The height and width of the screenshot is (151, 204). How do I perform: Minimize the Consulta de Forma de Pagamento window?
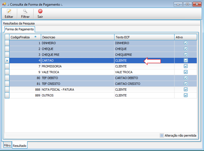pyautogui.click(x=178, y=4)
